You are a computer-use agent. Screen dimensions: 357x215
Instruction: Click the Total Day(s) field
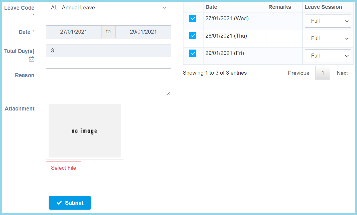108,51
